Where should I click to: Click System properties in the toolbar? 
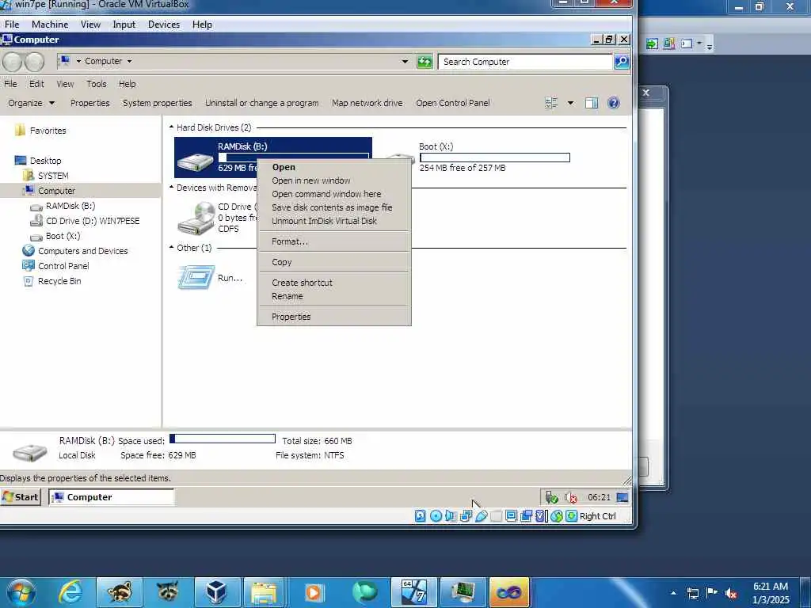click(x=158, y=103)
